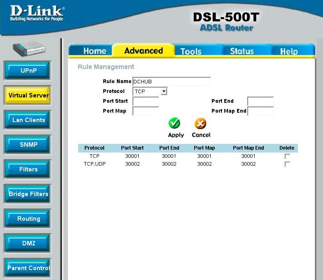Viewport: 323px width, 280px height.
Task: Click the Port Map End column header
Action: tap(248, 148)
